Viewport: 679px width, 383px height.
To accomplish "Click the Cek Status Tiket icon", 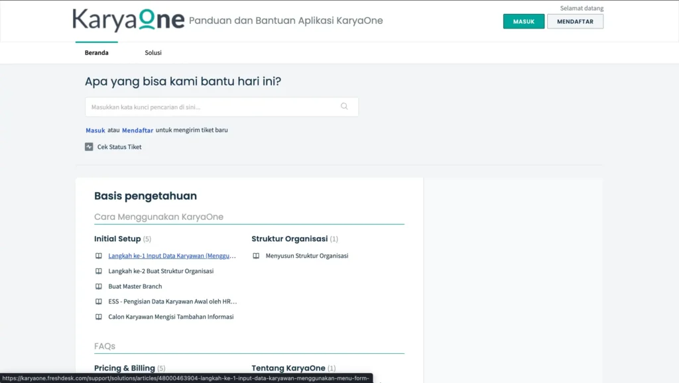I will (x=89, y=146).
